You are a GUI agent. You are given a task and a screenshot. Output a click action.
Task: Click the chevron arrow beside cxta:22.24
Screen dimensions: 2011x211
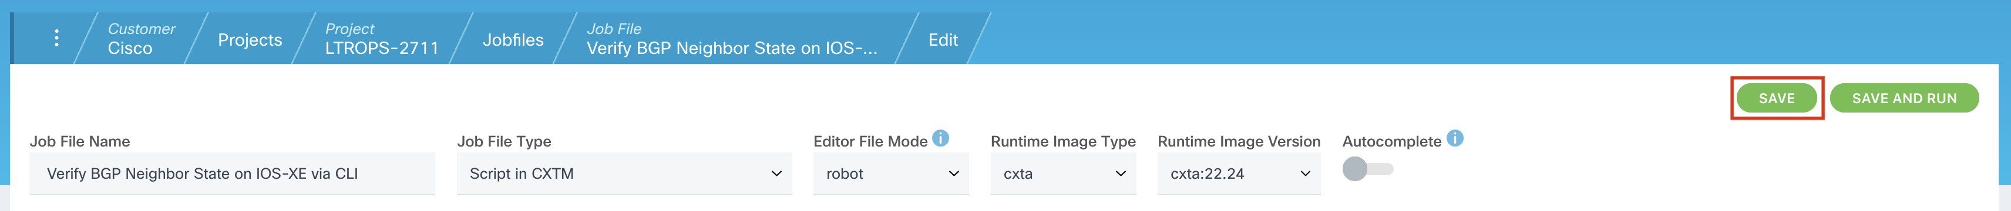(x=1305, y=173)
